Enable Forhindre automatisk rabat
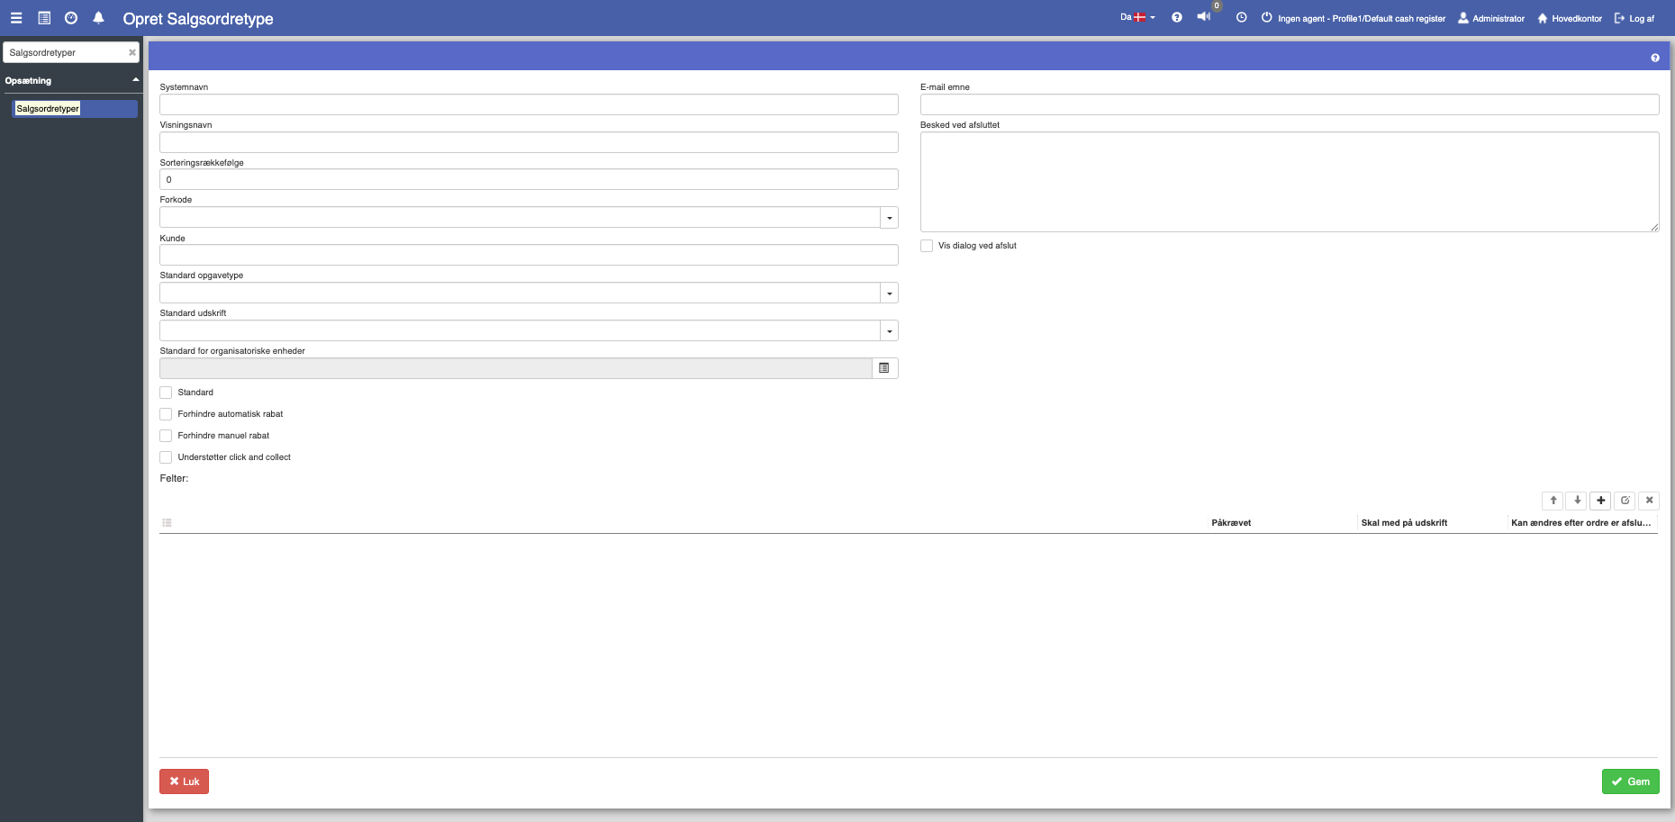The width and height of the screenshot is (1675, 822). pos(166,414)
